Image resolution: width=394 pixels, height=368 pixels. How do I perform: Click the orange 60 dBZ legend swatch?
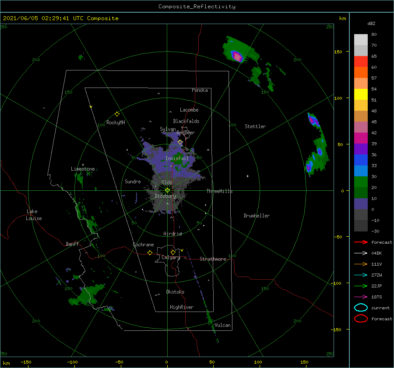tap(361, 72)
